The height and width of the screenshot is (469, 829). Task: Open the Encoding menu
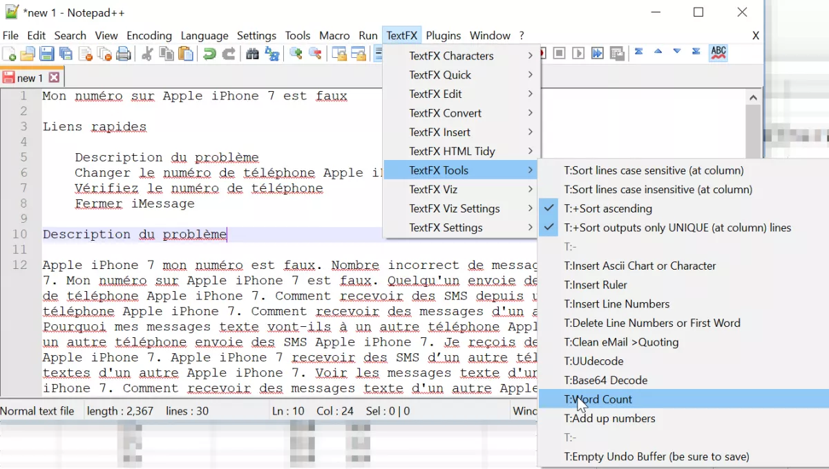(149, 36)
